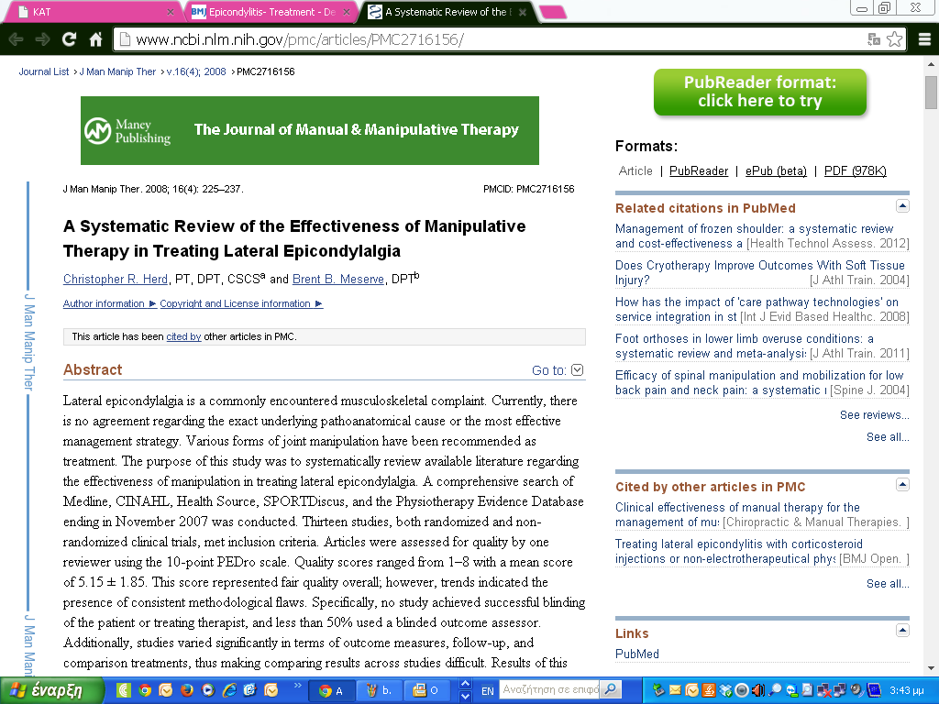Click the desktop search magnifier button

pos(610,689)
